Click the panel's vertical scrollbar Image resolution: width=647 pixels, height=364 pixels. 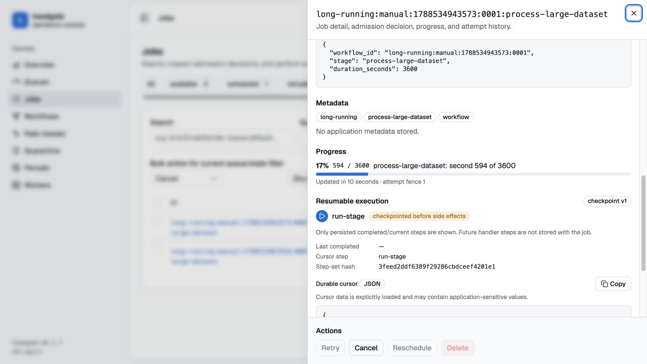643,222
